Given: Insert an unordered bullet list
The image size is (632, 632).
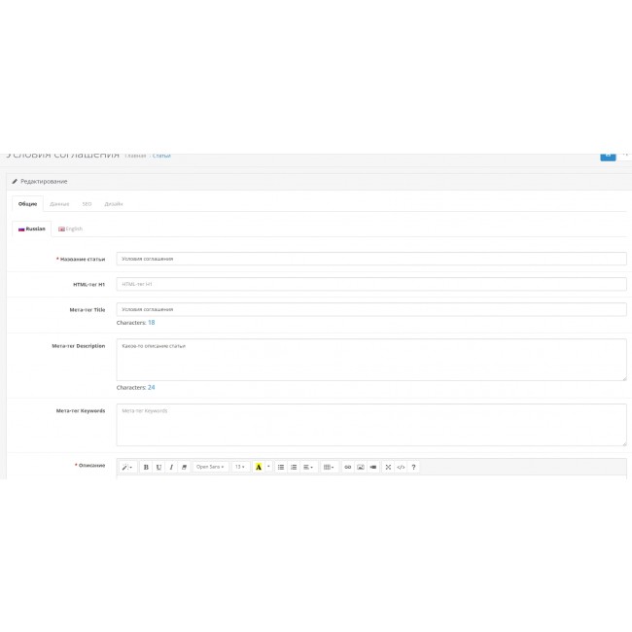Looking at the screenshot, I should [281, 467].
